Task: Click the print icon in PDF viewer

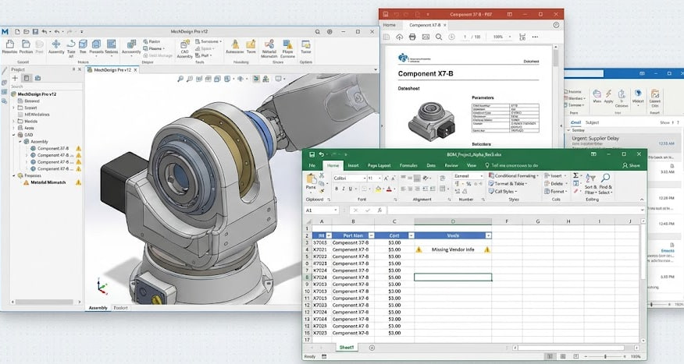Action: 412,37
